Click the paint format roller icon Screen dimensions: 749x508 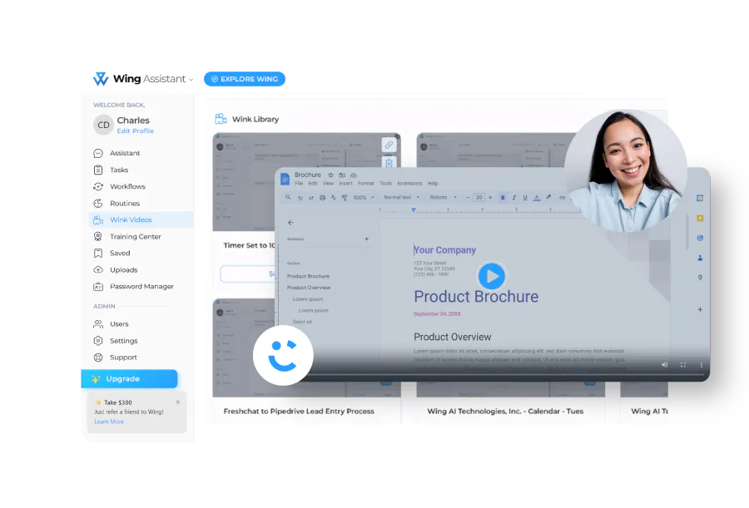pos(345,197)
